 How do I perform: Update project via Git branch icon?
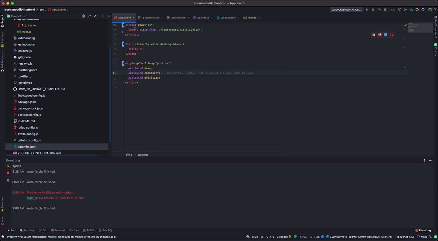point(399,10)
